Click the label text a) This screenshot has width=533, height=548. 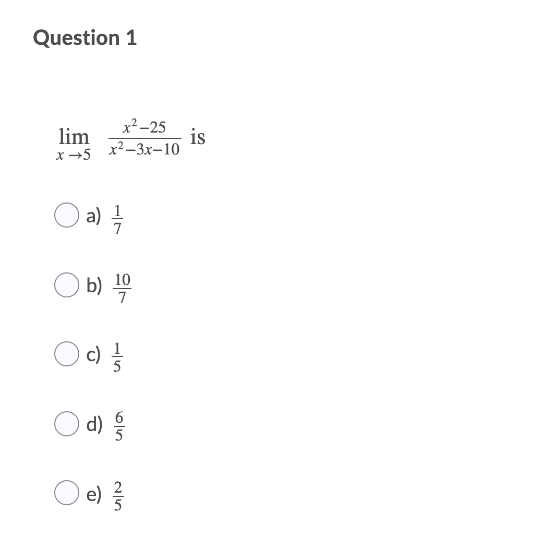pyautogui.click(x=94, y=216)
